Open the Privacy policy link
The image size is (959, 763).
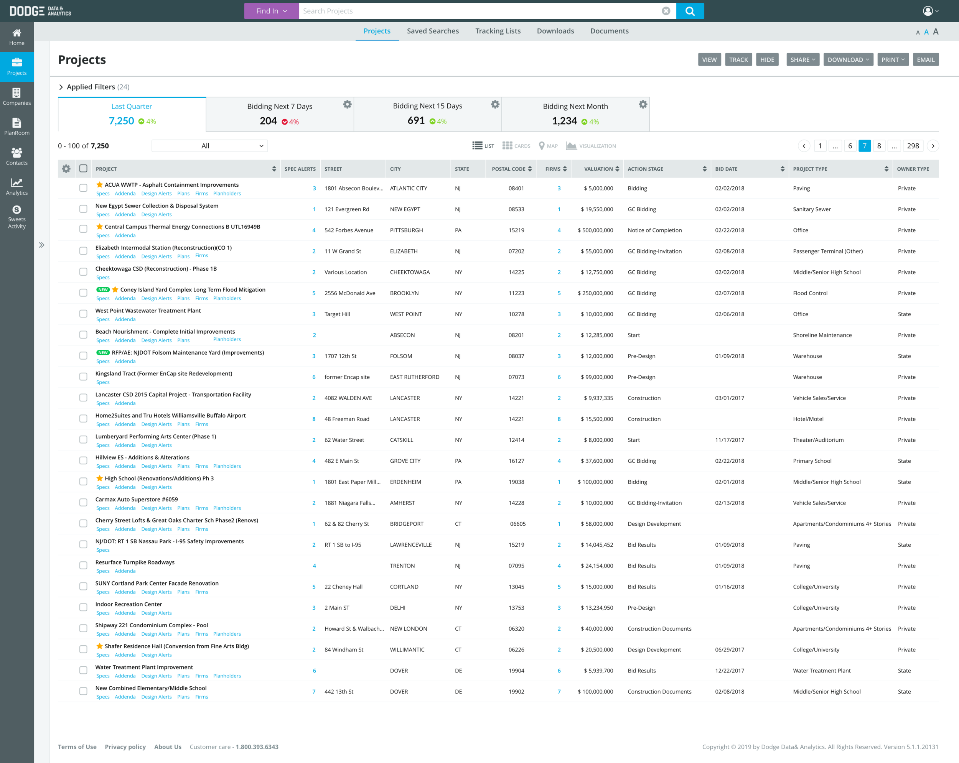tap(125, 747)
